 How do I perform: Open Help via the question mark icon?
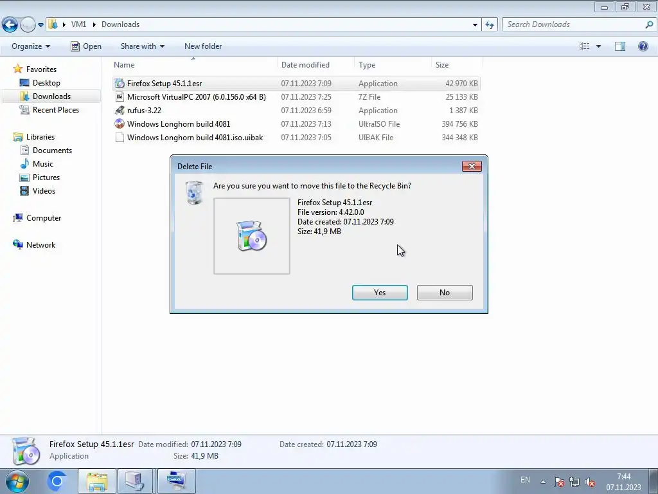click(643, 46)
